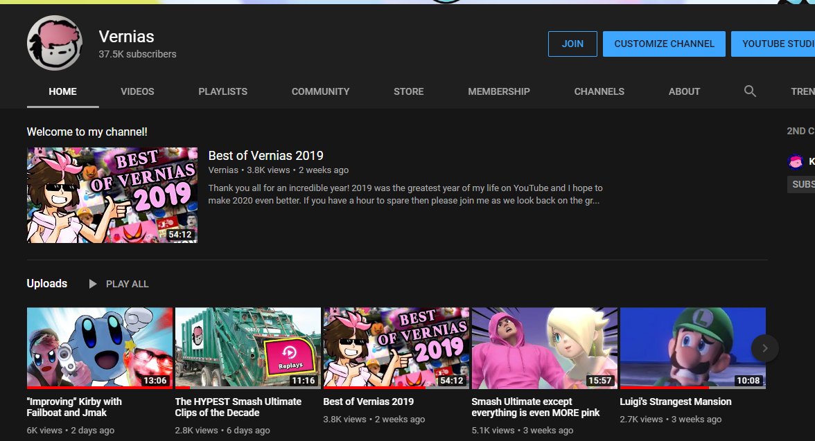
Task: Click the 37.5K subscribers text
Action: point(137,54)
